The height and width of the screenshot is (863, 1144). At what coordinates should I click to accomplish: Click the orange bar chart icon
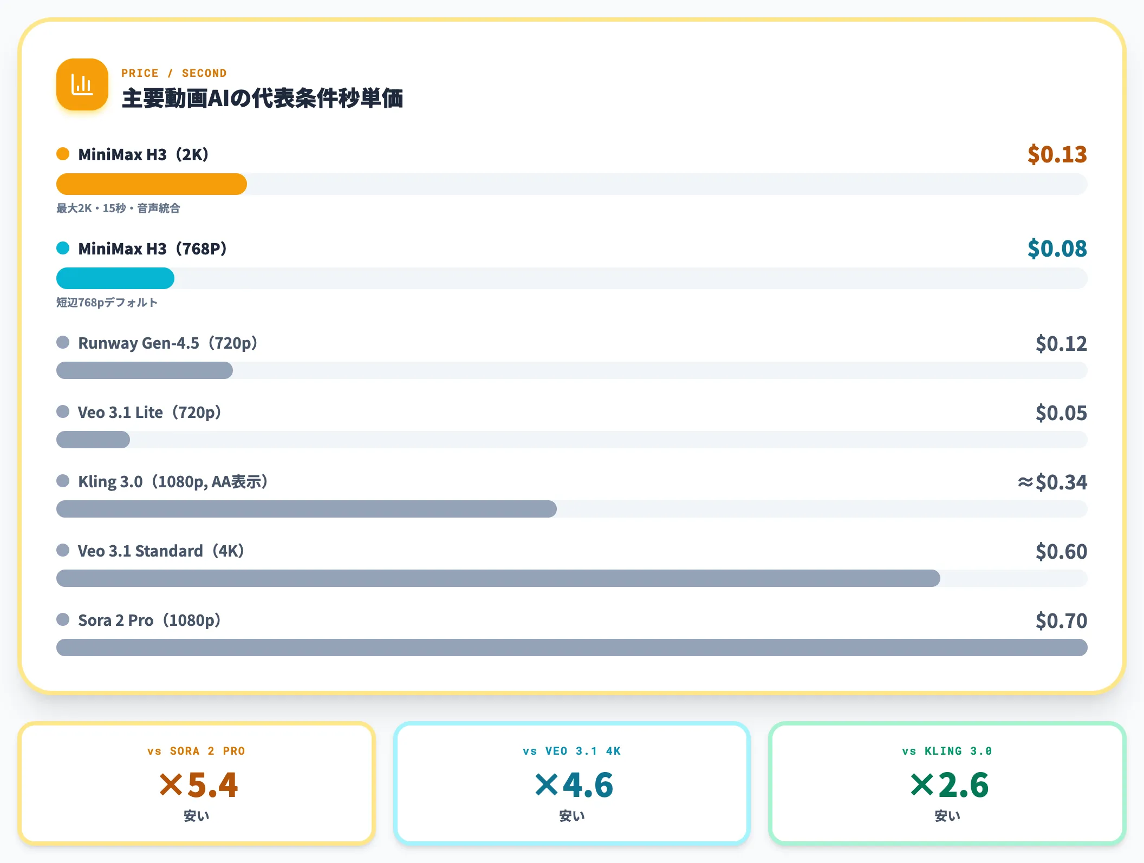[x=82, y=84]
